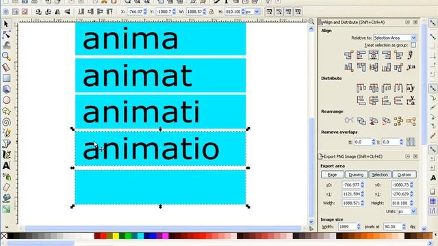Select the Ellipse circle tool

[x=6, y=100]
